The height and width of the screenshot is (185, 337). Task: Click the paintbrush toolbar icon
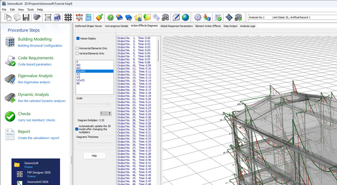tap(99, 17)
